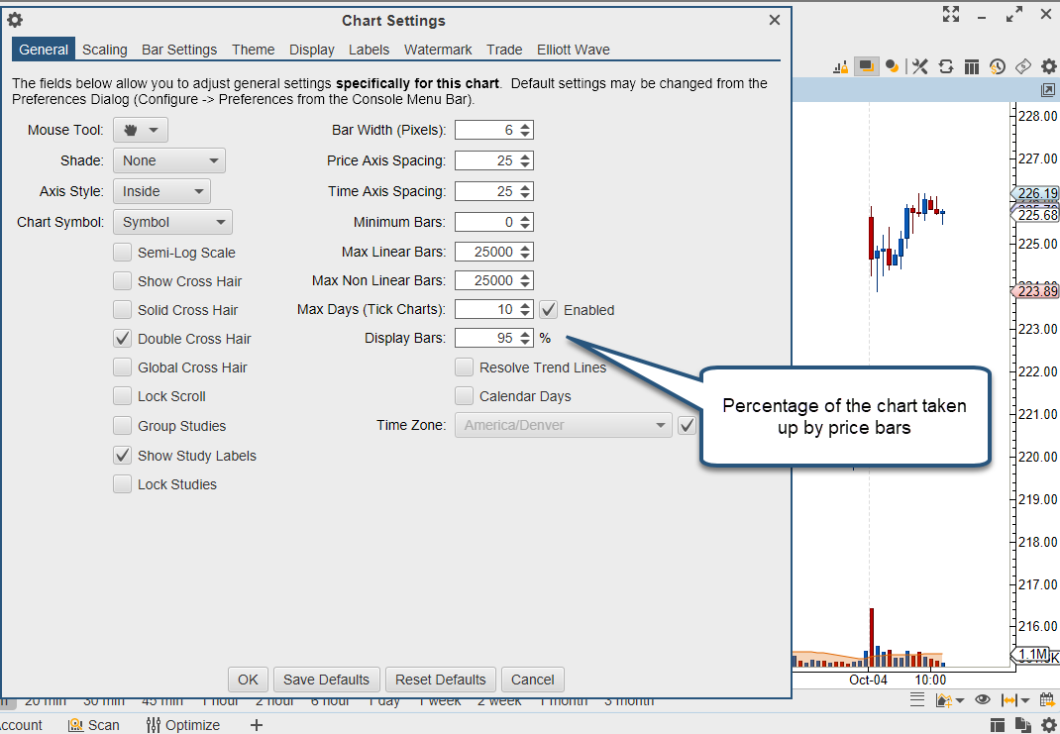Image resolution: width=1060 pixels, height=734 pixels.
Task: Expand the Axis Style dropdown
Action: [x=162, y=191]
